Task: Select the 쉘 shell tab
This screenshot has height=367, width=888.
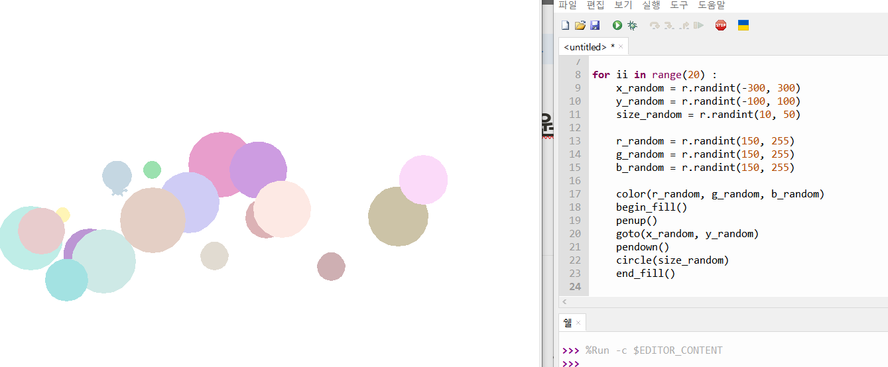Action: [x=568, y=323]
